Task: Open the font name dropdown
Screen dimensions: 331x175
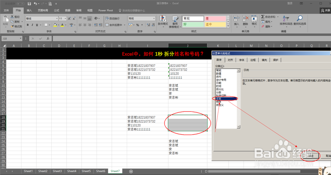Action: pos(57,19)
